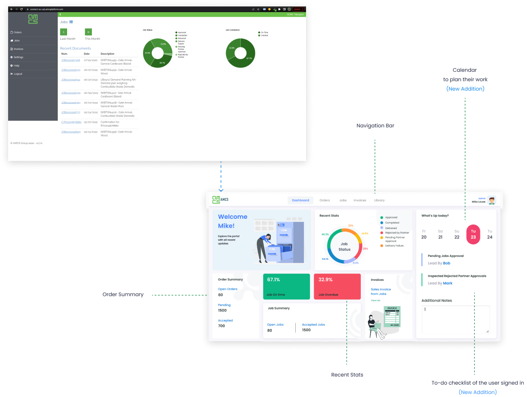Screen dimensions: 527x397
Task: Switch to the Dashboard tab
Action: tap(300, 200)
